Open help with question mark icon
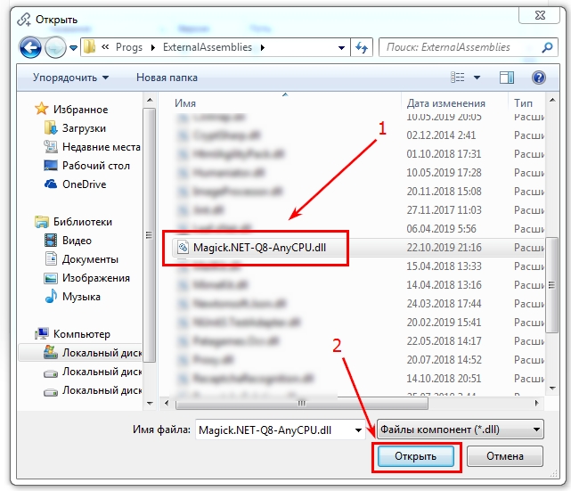Screen dimensions: 571x491 [x=539, y=78]
